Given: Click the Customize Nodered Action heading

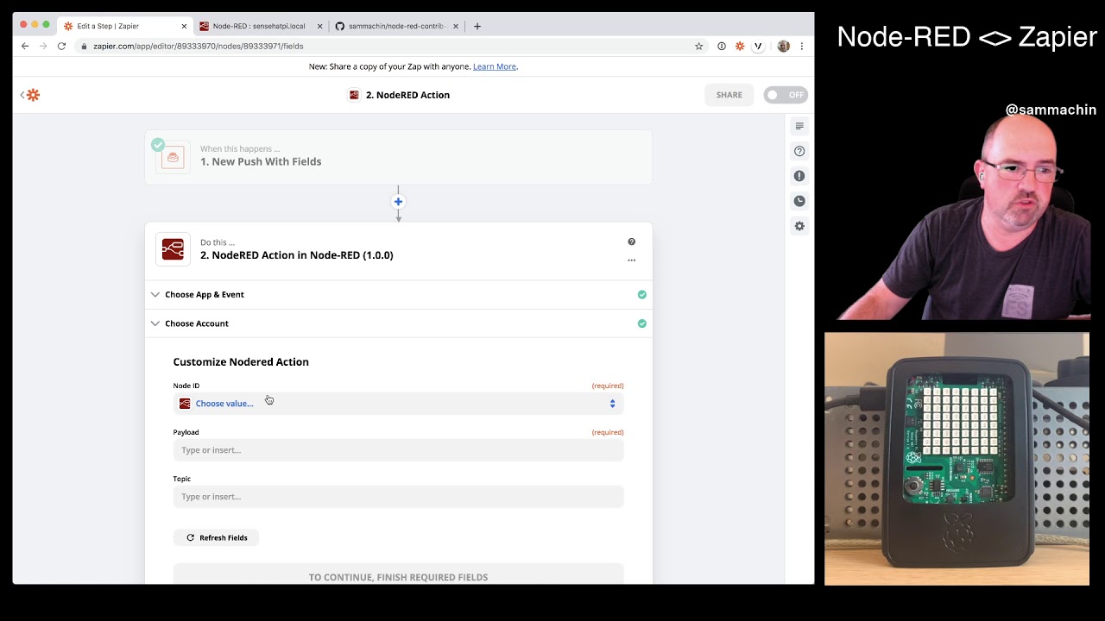Looking at the screenshot, I should (241, 361).
